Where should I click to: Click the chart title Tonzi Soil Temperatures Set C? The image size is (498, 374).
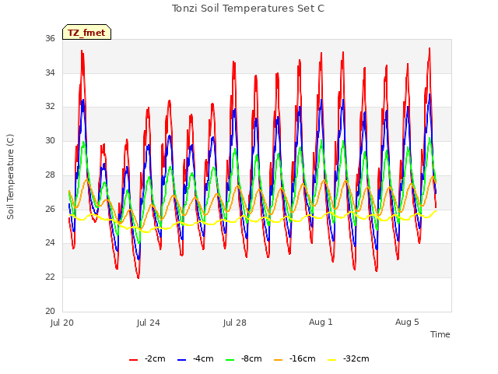tap(248, 9)
